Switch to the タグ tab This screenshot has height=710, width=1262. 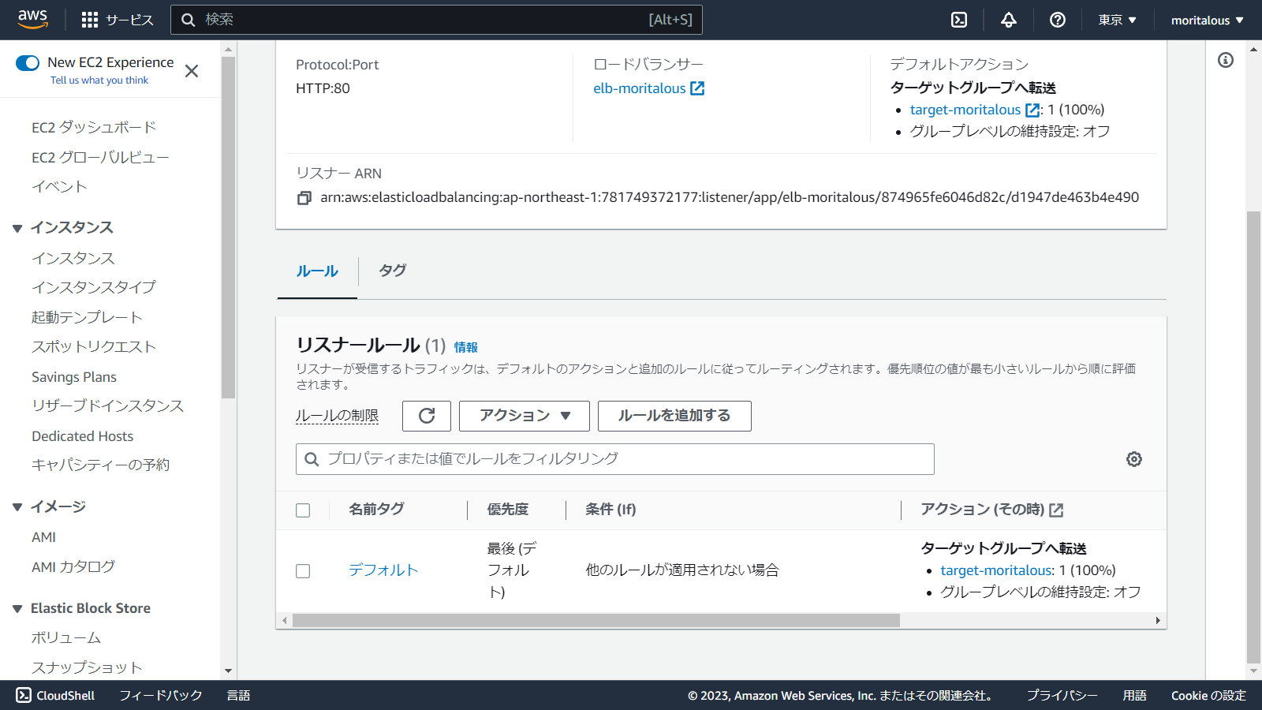[x=391, y=271]
